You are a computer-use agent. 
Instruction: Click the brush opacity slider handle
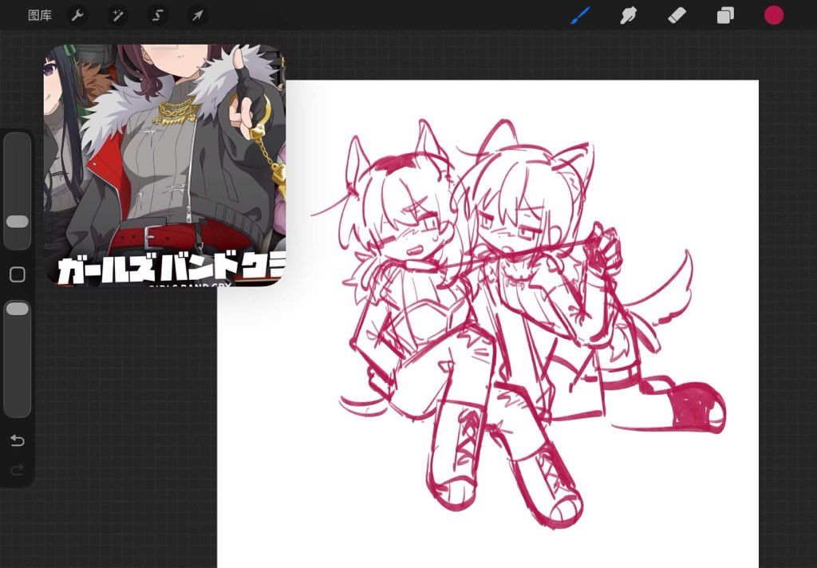(18, 309)
